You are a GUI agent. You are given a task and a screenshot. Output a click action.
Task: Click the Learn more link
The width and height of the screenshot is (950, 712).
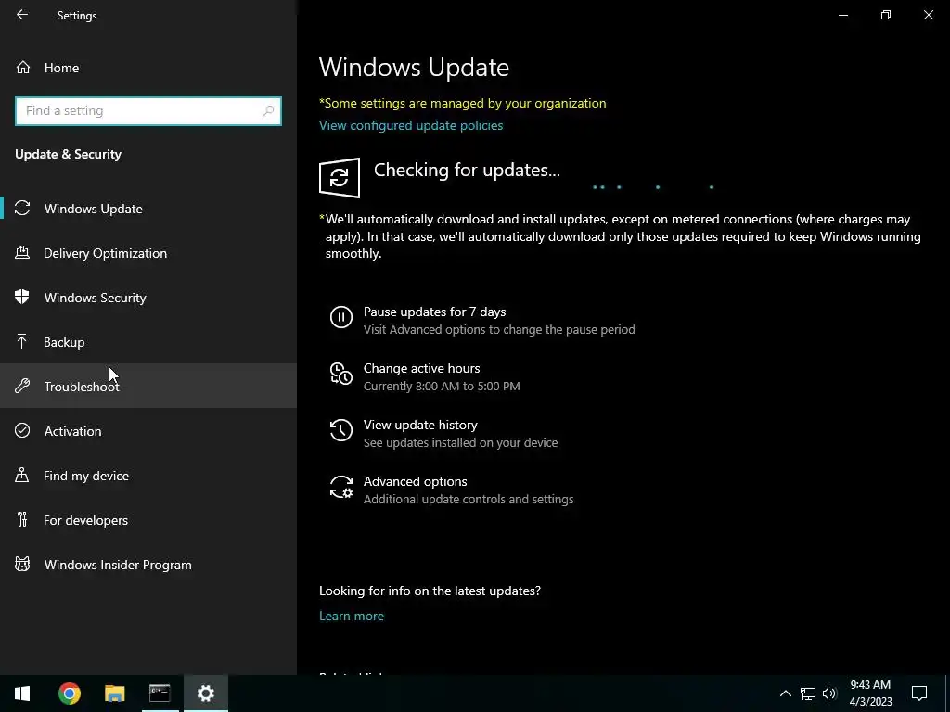pos(352,616)
